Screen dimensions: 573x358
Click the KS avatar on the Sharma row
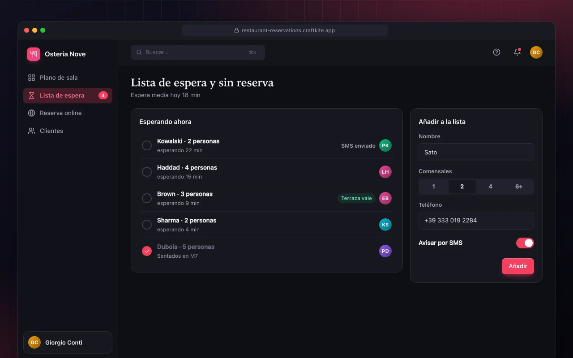385,225
